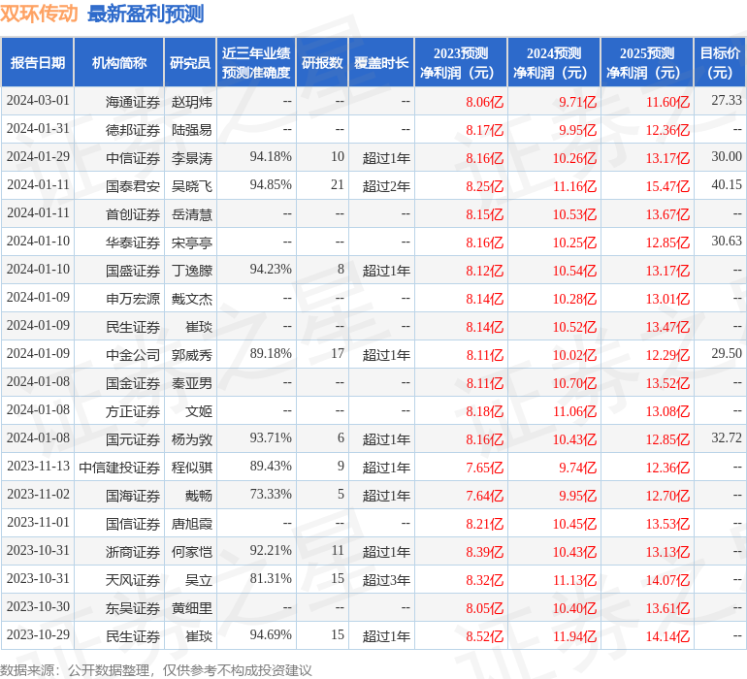Click 2024 forecast 10.70亿

[574, 382]
